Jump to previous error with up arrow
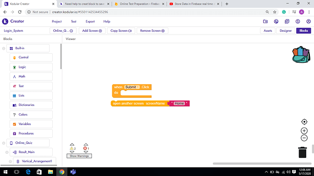 pyautogui.click(x=86, y=144)
